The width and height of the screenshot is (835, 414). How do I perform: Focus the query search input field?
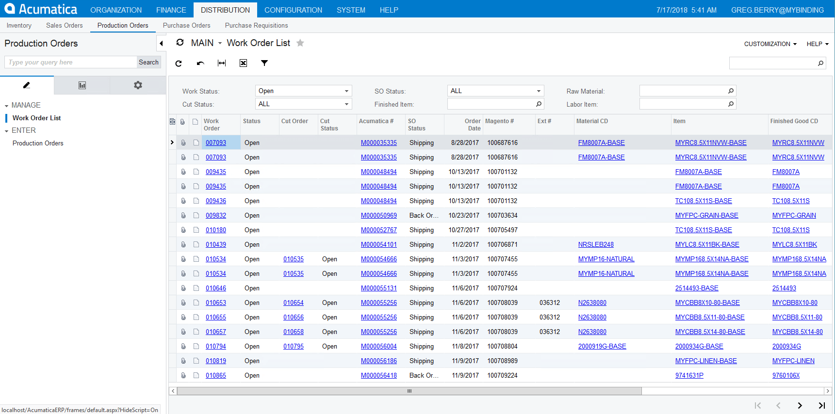click(71, 62)
